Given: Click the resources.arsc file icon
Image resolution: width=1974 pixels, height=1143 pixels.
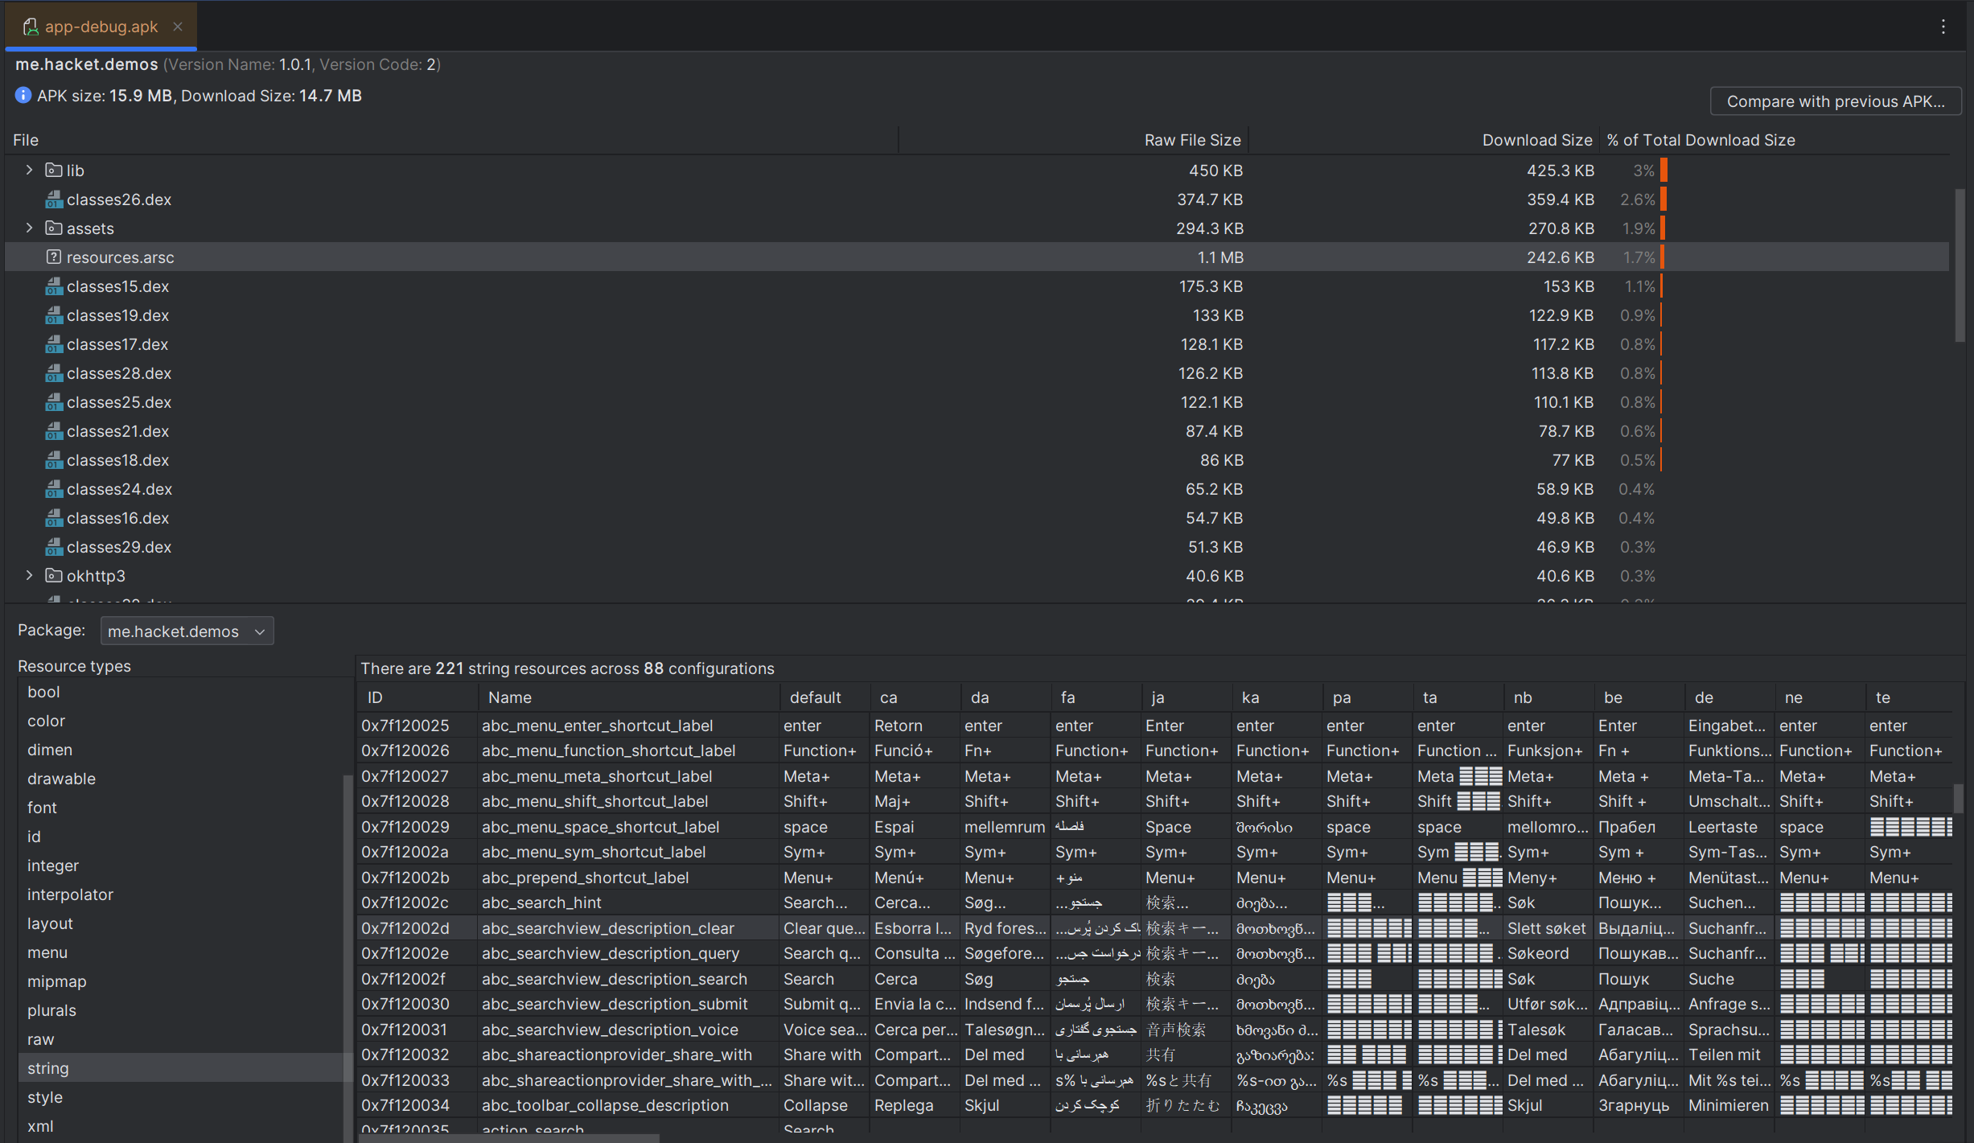Looking at the screenshot, I should (54, 257).
